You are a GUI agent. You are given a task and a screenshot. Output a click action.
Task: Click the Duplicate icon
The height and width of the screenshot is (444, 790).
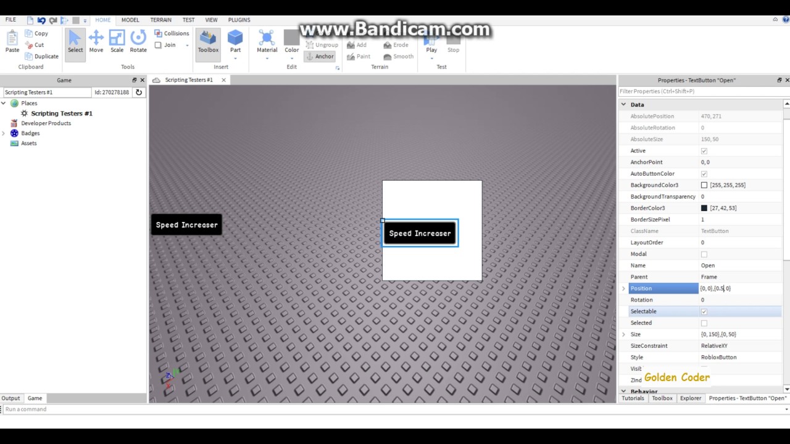(29, 56)
